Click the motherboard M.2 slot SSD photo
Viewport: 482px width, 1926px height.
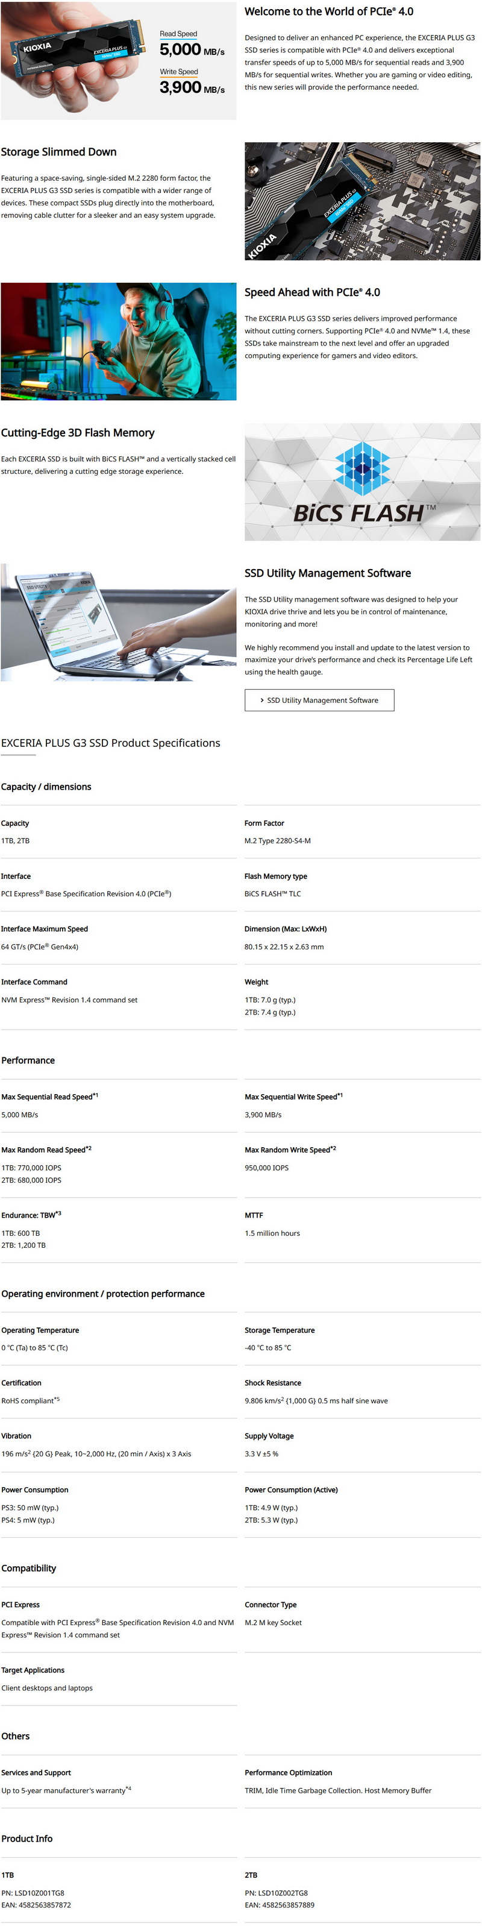(363, 201)
